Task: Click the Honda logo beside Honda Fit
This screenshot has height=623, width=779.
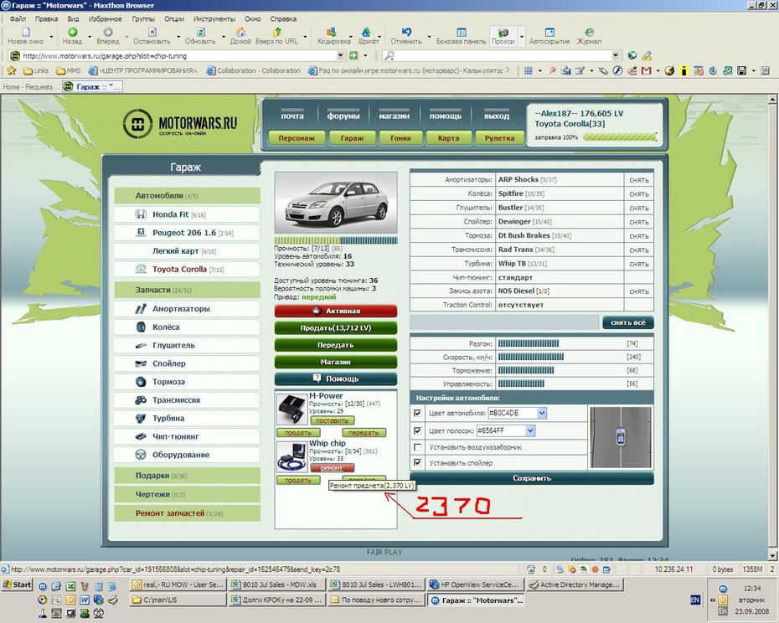Action: 141,214
